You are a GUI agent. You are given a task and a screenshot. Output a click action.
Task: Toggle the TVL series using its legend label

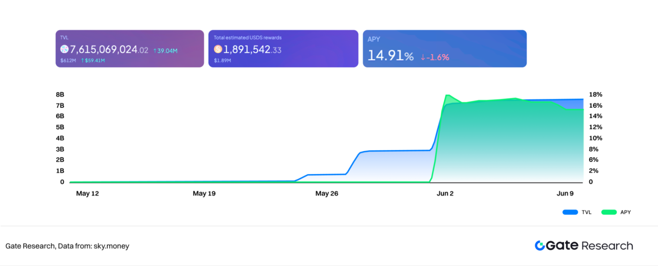[586, 212]
